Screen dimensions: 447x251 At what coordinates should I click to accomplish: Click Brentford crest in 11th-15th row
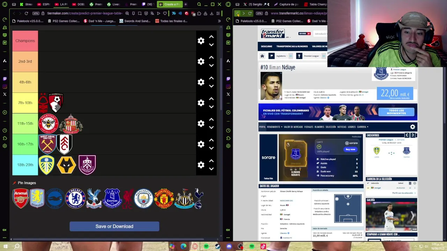tap(48, 123)
